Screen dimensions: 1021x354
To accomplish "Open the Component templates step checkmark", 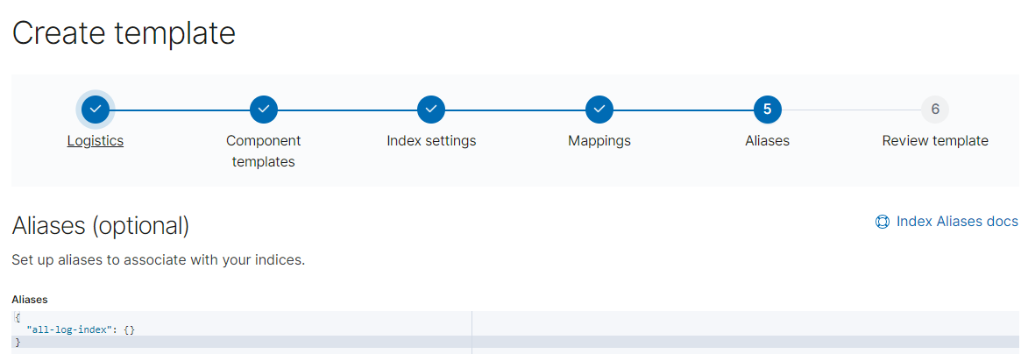I will click(x=263, y=110).
